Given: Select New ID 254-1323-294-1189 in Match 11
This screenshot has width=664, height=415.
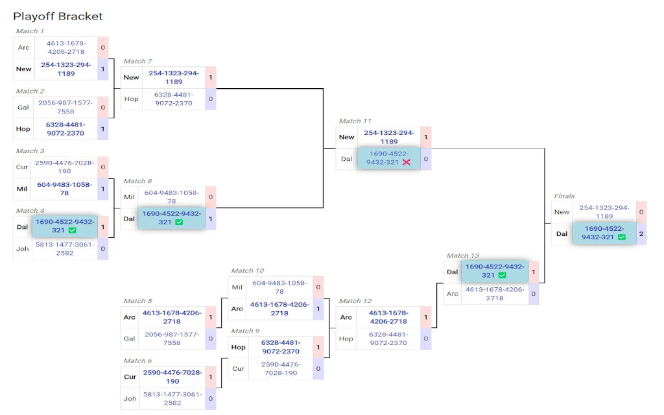Looking at the screenshot, I should tap(389, 137).
